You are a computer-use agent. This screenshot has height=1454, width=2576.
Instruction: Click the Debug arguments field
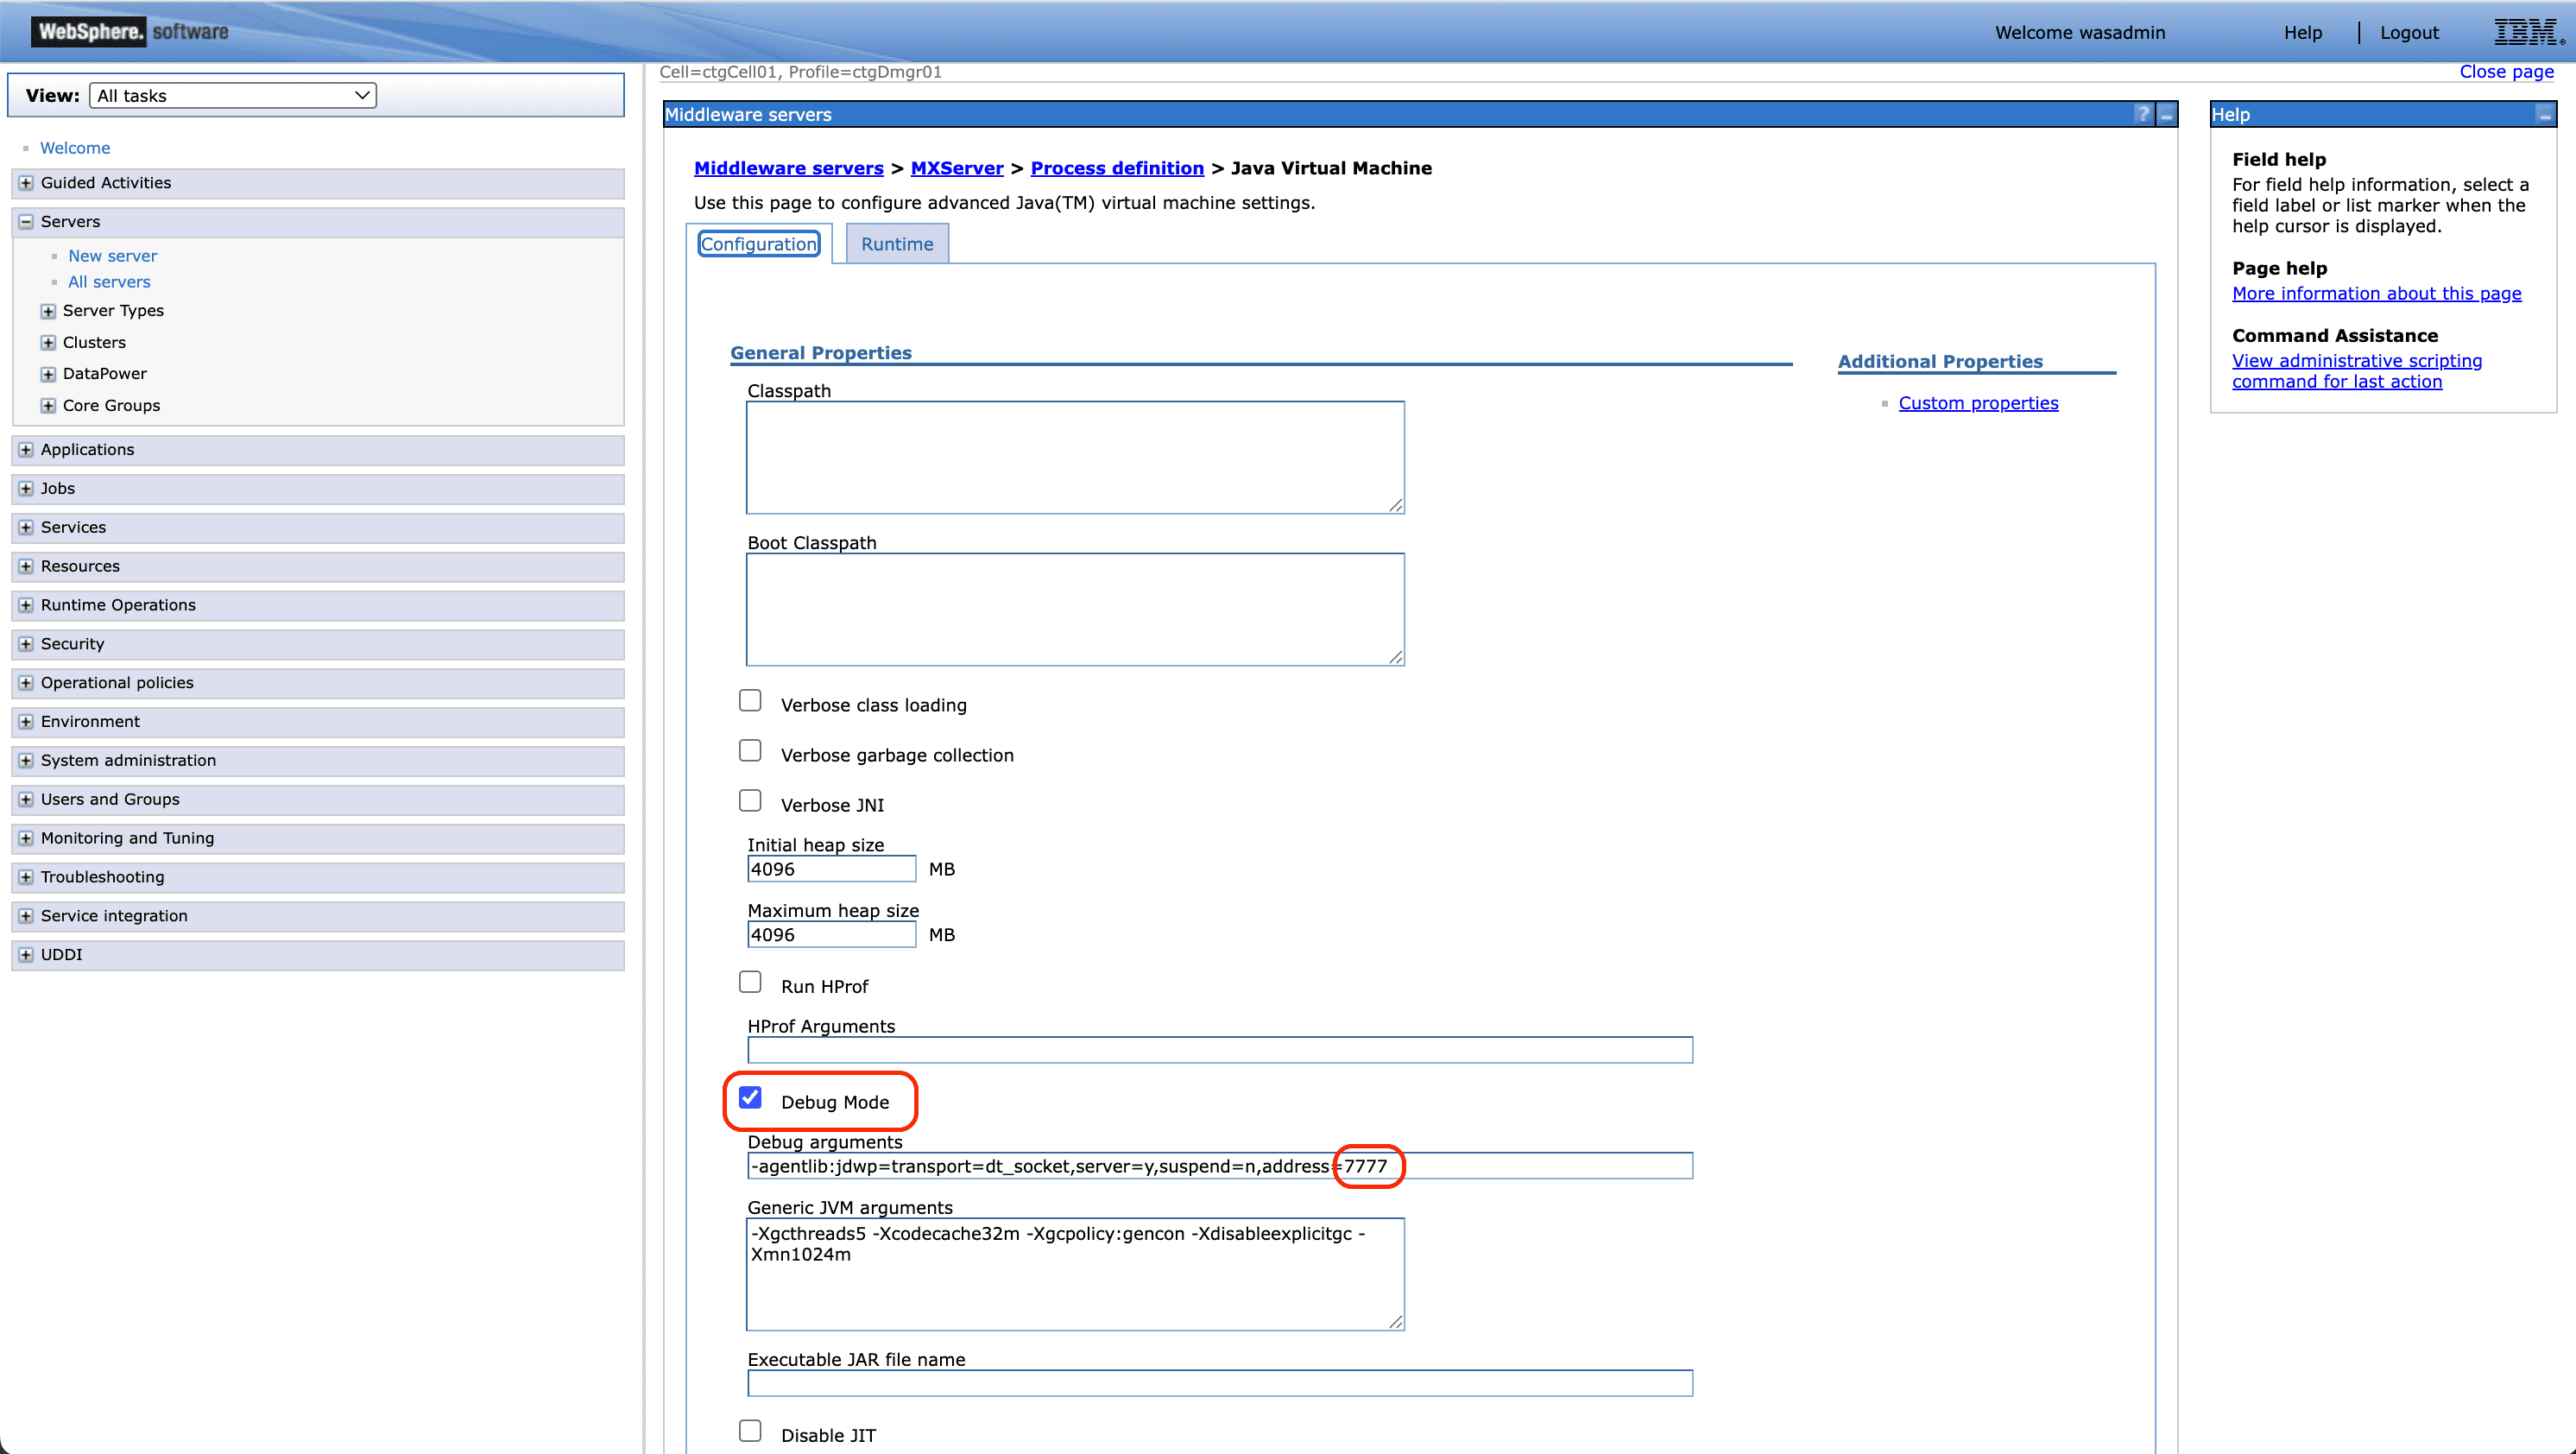[x=1220, y=1166]
